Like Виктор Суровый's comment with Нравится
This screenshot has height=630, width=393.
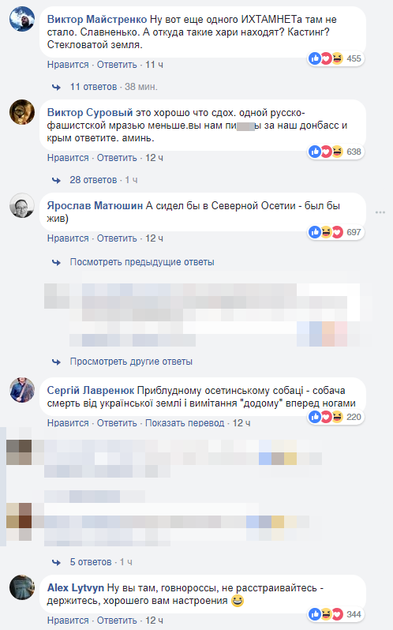(68, 158)
